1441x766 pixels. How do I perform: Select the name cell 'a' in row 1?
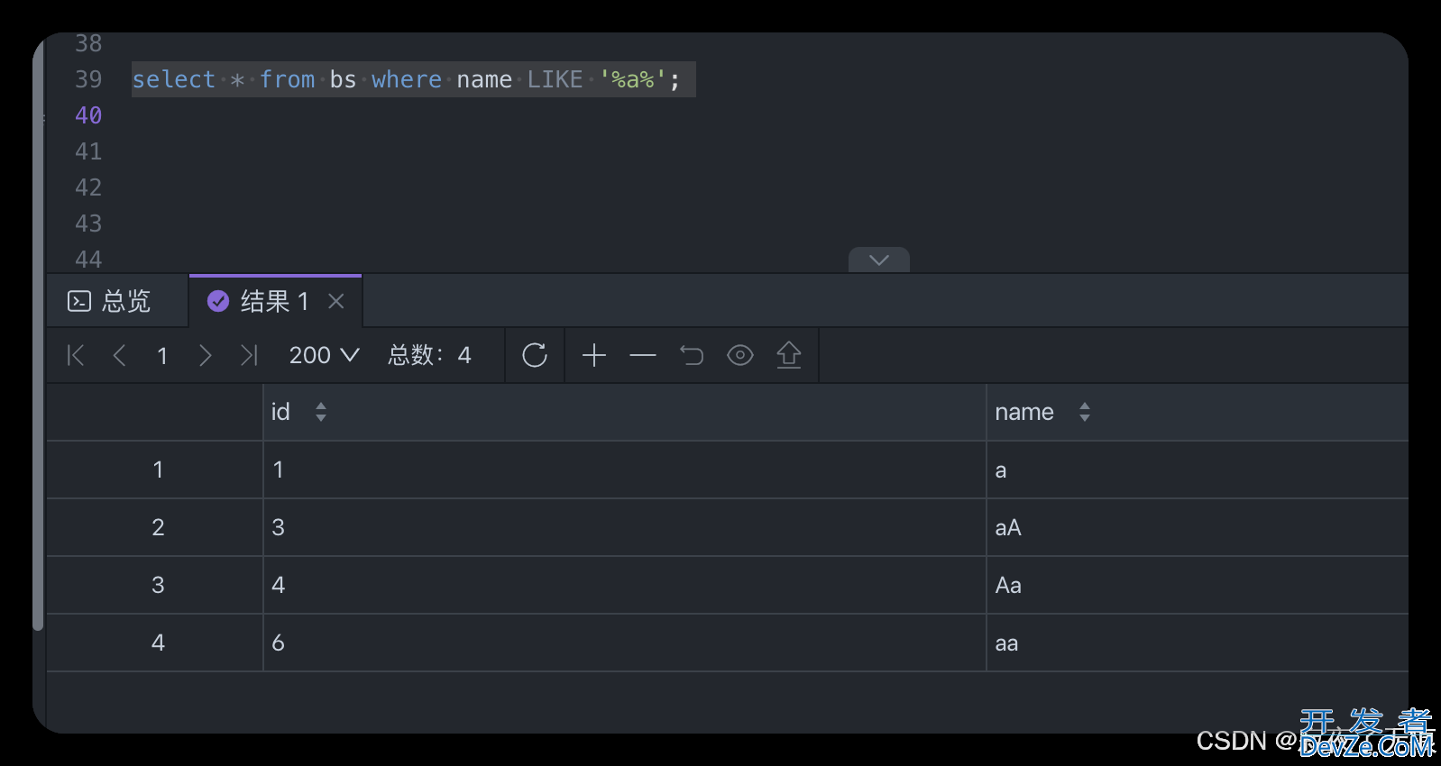(1198, 470)
